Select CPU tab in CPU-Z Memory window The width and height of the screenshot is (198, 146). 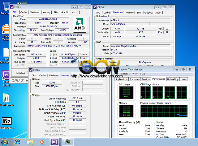pos(34,75)
